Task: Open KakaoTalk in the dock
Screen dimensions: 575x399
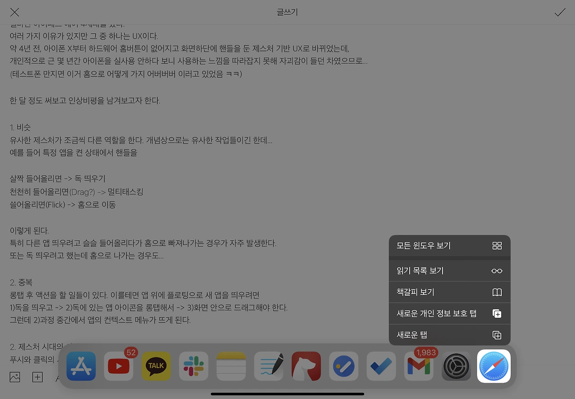Action: pyautogui.click(x=156, y=366)
